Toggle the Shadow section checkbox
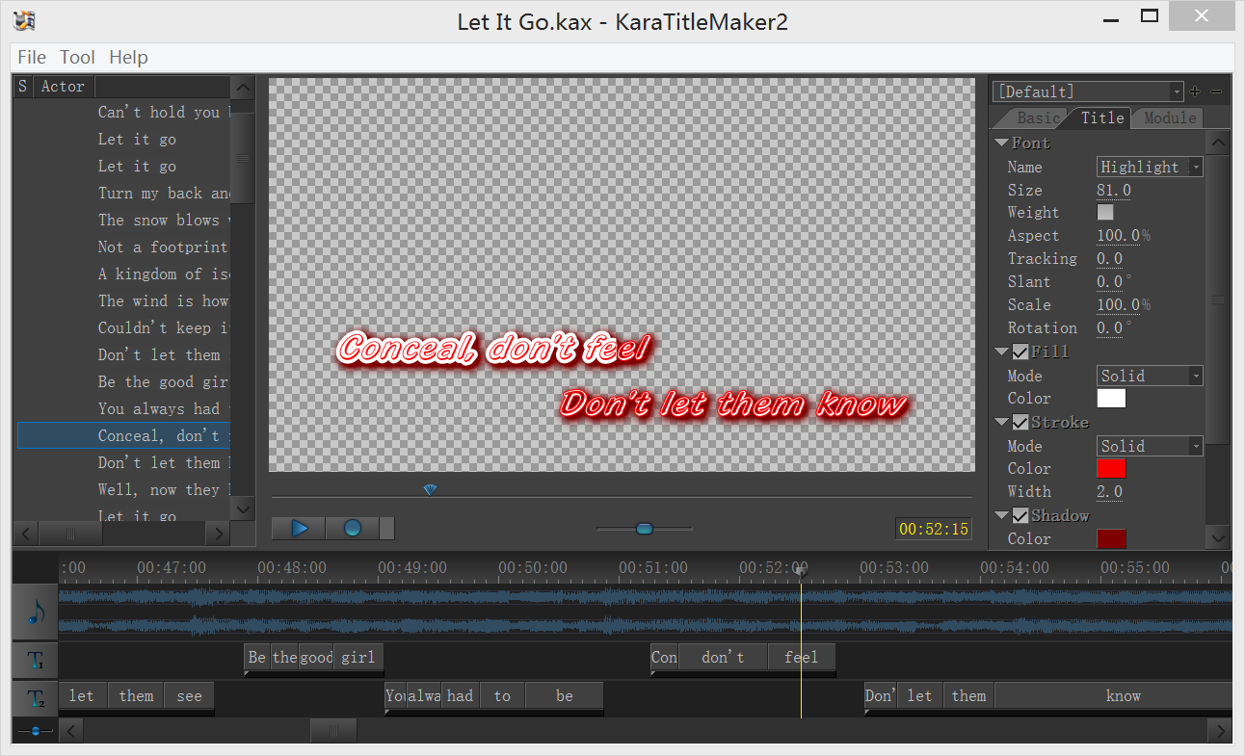Screen dimensions: 1245x756 click(x=1020, y=515)
